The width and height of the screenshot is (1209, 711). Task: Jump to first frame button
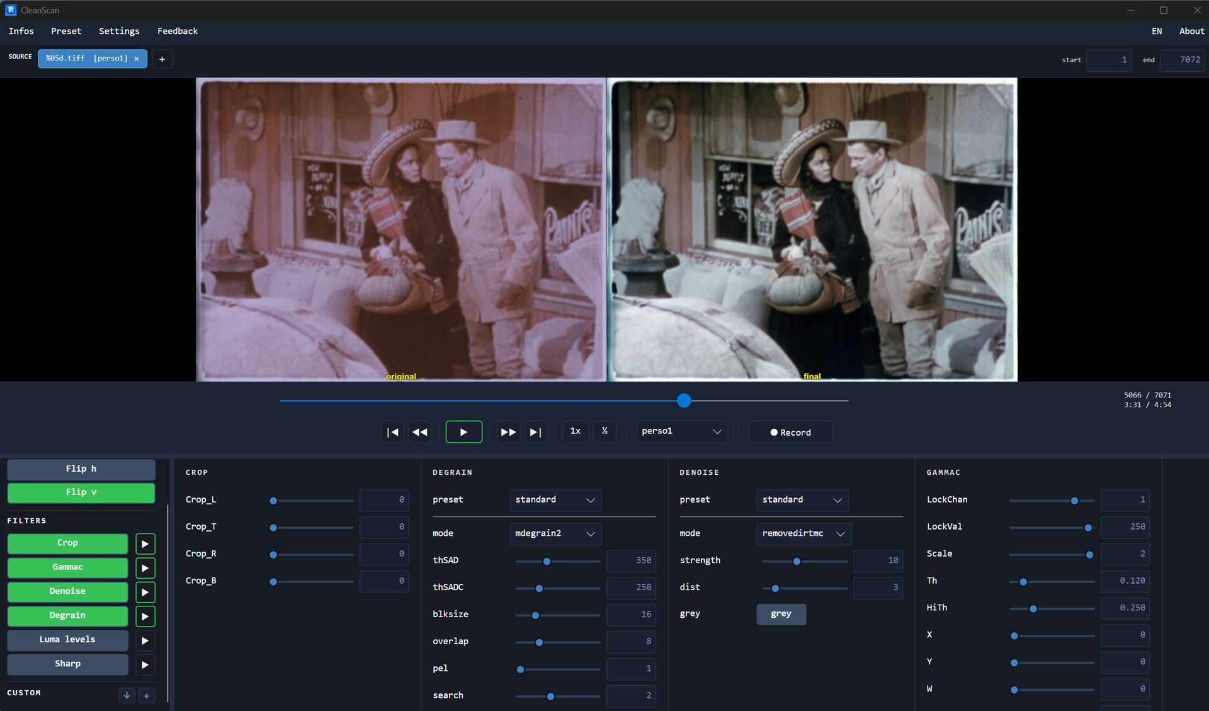click(x=392, y=432)
